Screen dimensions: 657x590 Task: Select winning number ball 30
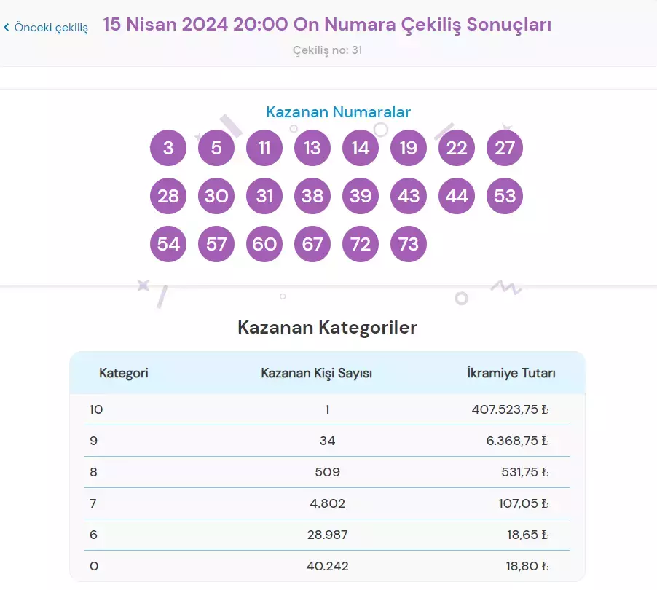216,196
